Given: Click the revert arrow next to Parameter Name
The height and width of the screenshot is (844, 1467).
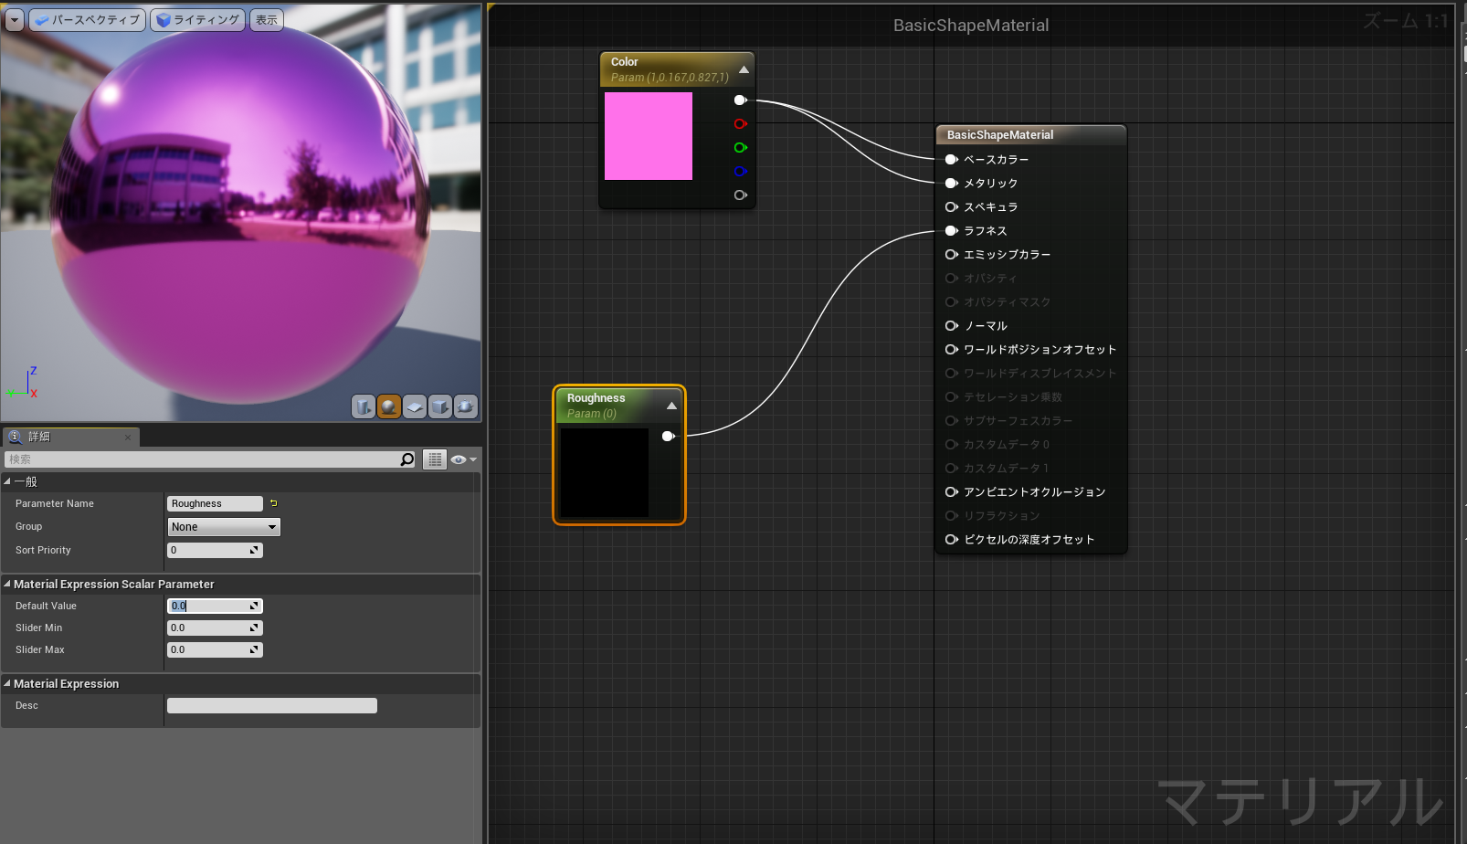Looking at the screenshot, I should click(272, 502).
